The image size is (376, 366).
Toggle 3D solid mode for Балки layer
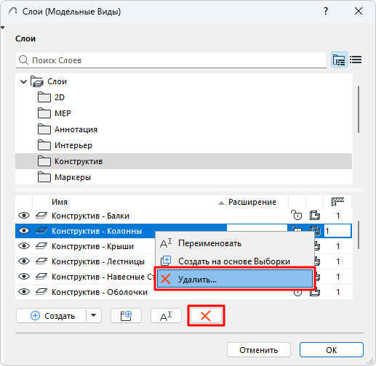pos(315,216)
